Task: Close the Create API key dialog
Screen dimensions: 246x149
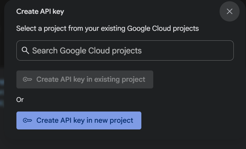Action: 229,12
